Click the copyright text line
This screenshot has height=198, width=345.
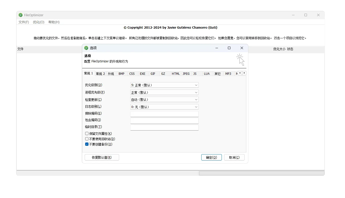(x=170, y=28)
